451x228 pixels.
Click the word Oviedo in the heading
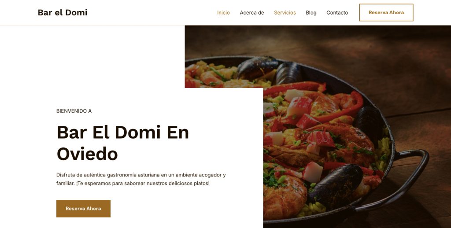tap(87, 154)
